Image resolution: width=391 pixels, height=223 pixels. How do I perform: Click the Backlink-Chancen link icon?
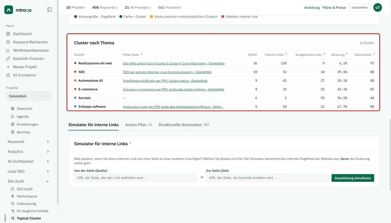8,59
